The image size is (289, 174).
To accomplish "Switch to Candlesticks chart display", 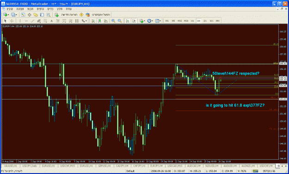I will click(x=99, y=21).
